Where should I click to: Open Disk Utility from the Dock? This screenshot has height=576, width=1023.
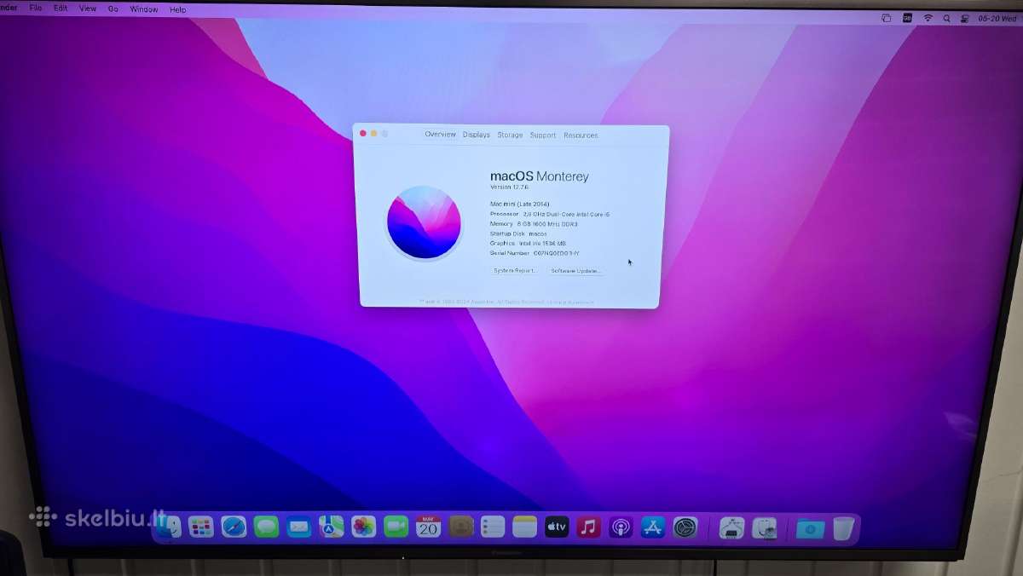pyautogui.click(x=765, y=527)
